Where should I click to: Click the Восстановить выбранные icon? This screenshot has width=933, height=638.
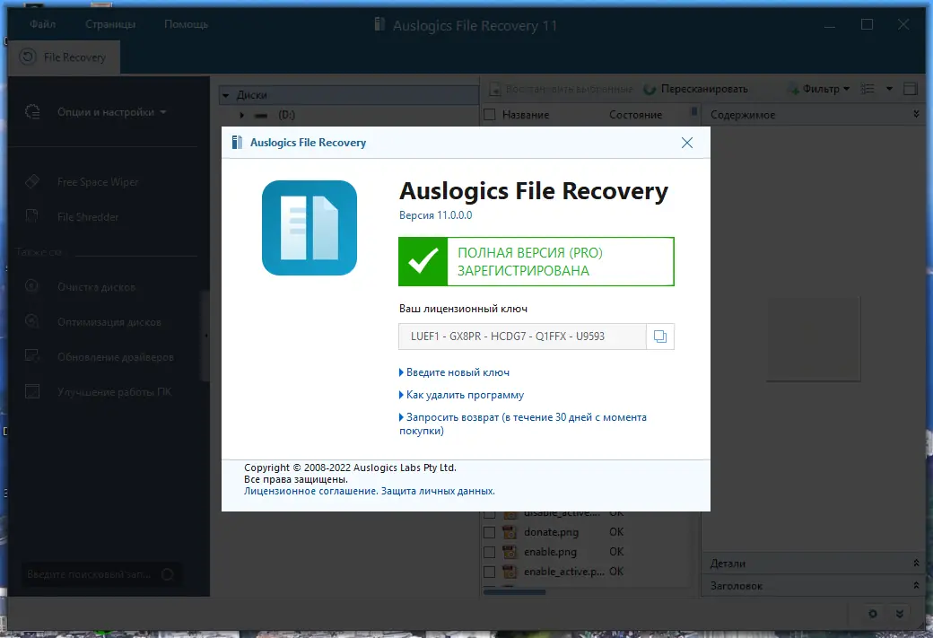click(x=495, y=89)
